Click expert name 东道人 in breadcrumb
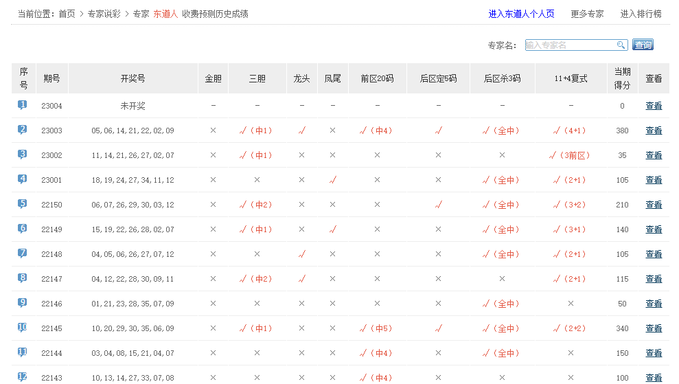The width and height of the screenshot is (679, 384). coord(165,14)
